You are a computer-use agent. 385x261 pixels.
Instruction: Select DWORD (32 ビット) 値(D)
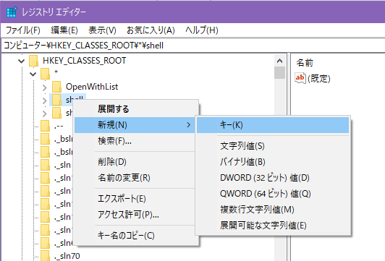click(273, 178)
